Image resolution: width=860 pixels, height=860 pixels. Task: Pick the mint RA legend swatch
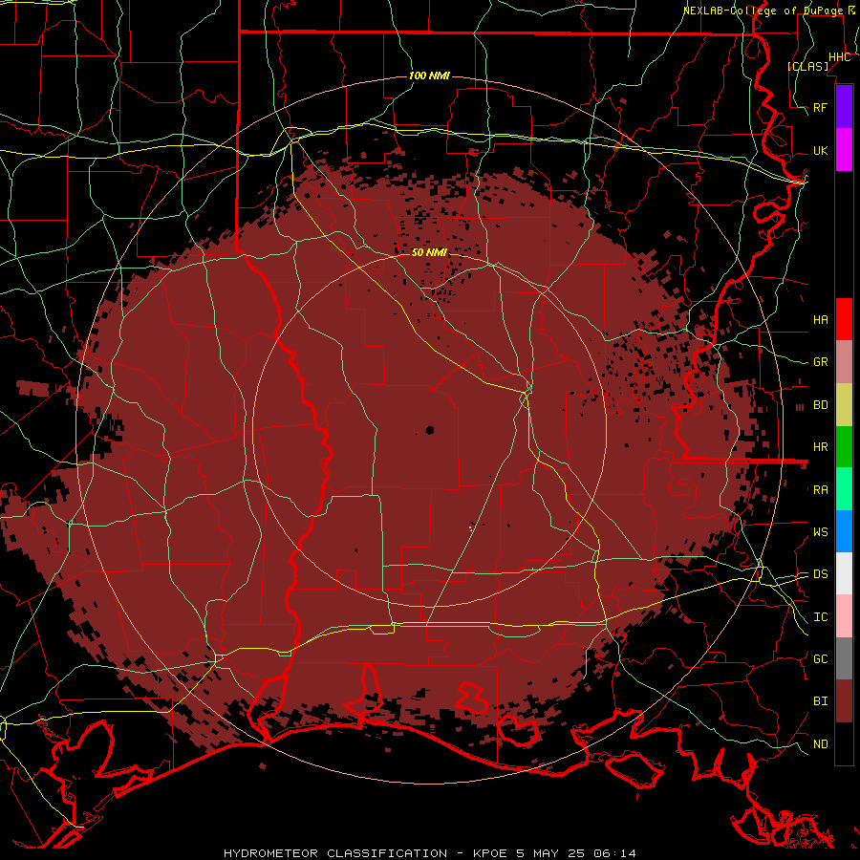[x=844, y=489]
